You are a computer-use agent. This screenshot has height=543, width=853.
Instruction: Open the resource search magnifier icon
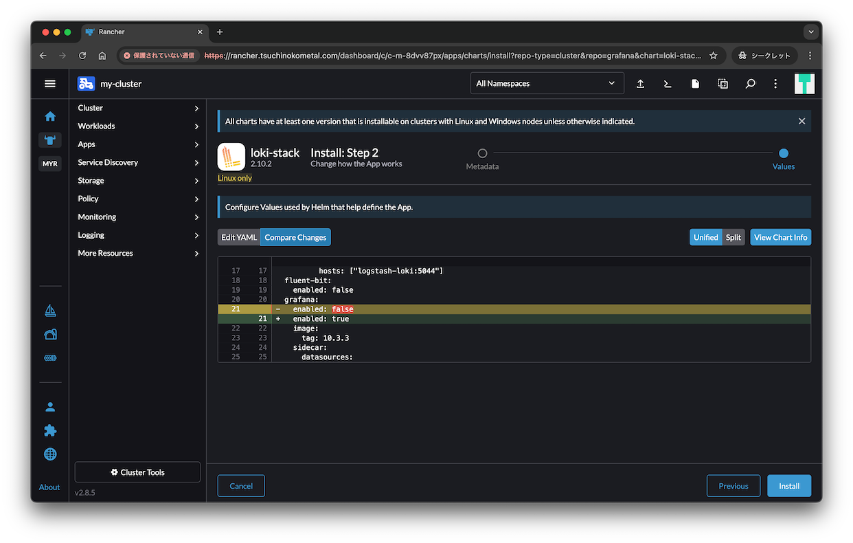tap(750, 83)
